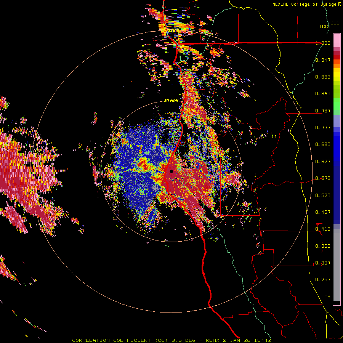Screen dimensions: 343x343
Task: Select the 0.893 legend value
Action: click(x=323, y=77)
